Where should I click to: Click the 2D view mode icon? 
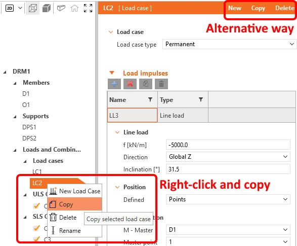point(10,8)
